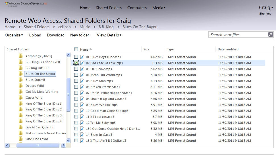Open the View: Details dropdown
Screen dimensions: 276x156
coord(109,35)
